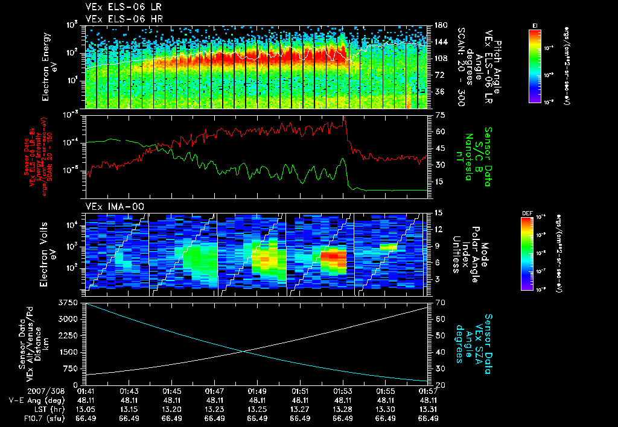Select the "Electron Energy eV" axis label
The image size is (618, 427).
49,67
